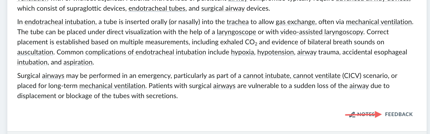Open 'complications of endotracheal intubation' link
This screenshot has width=430, height=134.
pos(146,52)
